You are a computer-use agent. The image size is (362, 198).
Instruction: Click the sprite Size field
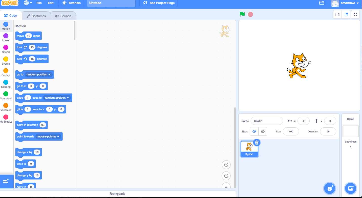click(291, 131)
